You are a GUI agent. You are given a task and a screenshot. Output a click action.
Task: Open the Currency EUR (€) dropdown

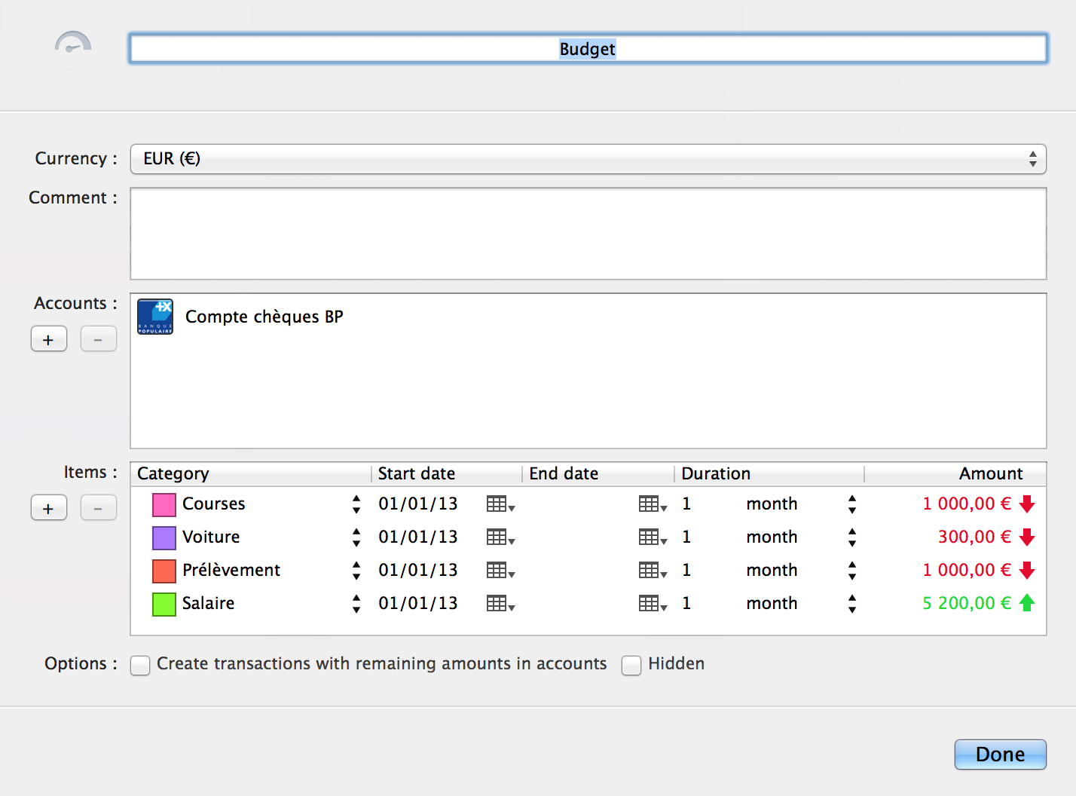(588, 159)
